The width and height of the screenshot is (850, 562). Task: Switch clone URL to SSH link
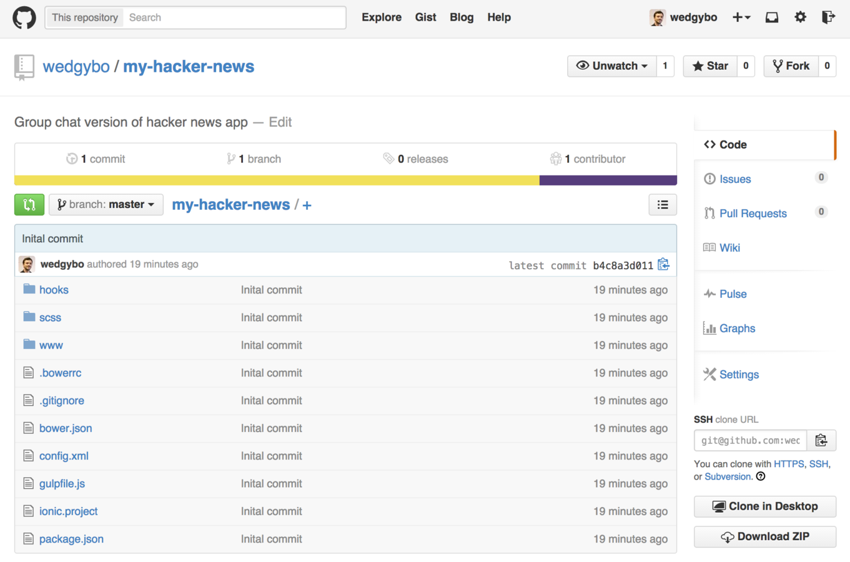(x=819, y=464)
